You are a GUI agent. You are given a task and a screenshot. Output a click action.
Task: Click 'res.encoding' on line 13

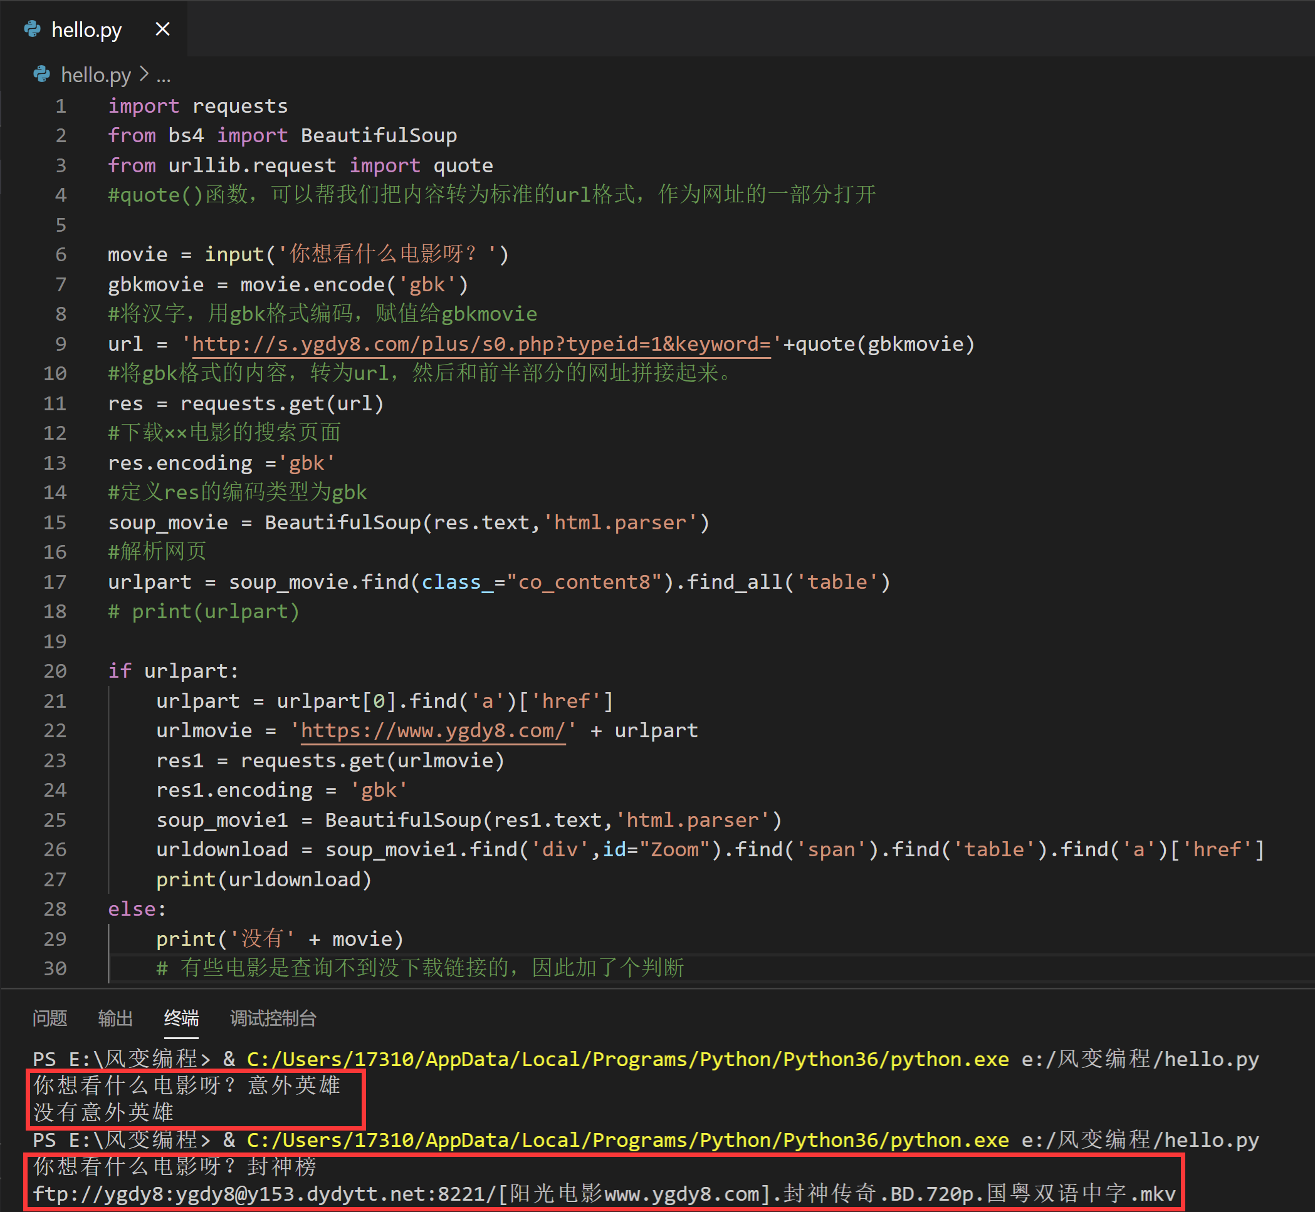click(x=180, y=463)
